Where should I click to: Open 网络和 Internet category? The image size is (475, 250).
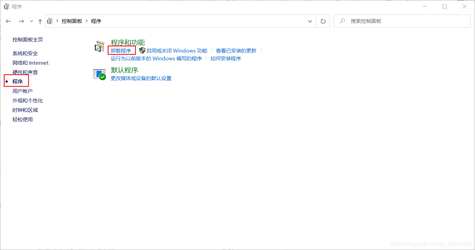30,63
